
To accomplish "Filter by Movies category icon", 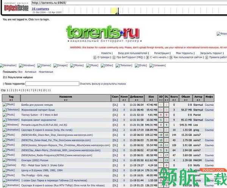I will [x=77, y=65].
